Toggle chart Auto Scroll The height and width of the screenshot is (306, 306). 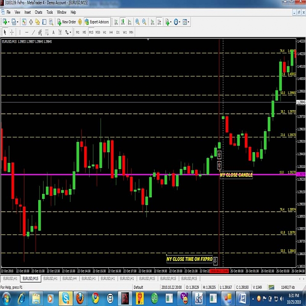click(153, 22)
